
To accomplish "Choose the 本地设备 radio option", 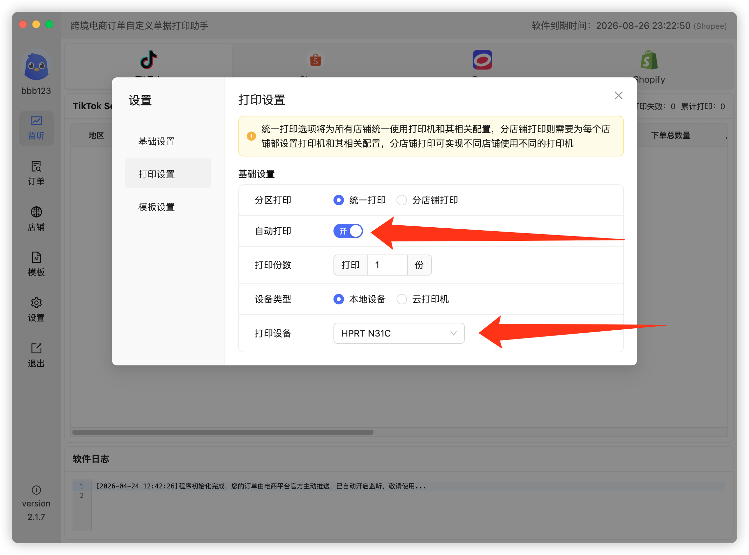I will click(359, 299).
